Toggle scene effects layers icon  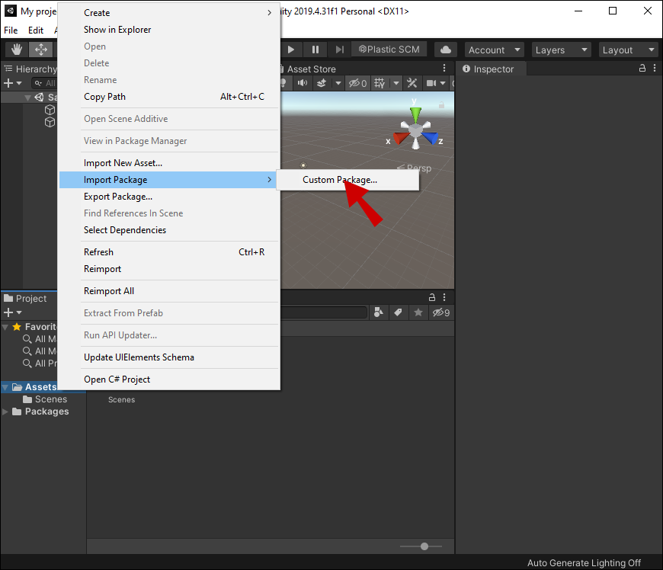point(322,83)
